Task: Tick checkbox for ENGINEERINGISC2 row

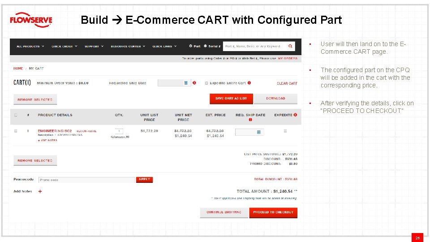Action: click(x=16, y=131)
